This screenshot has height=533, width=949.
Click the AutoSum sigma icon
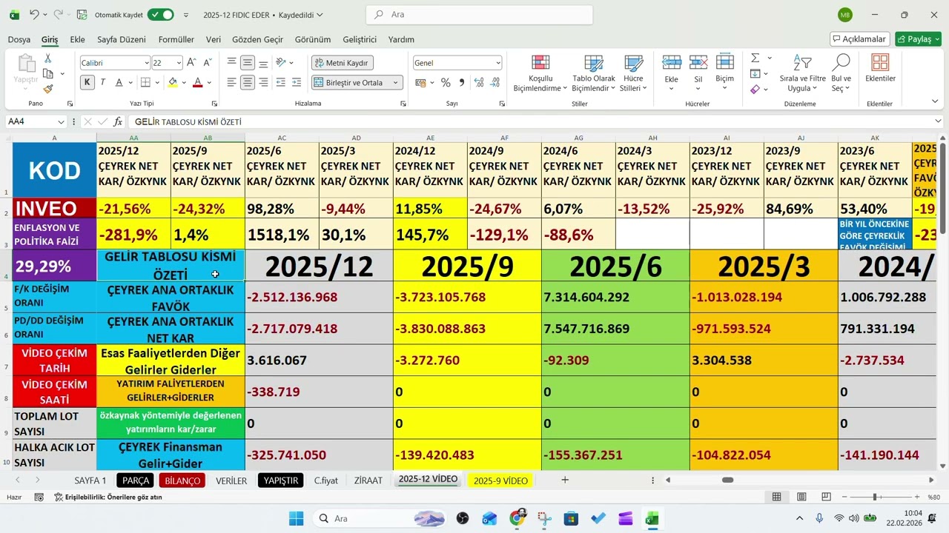pos(755,58)
